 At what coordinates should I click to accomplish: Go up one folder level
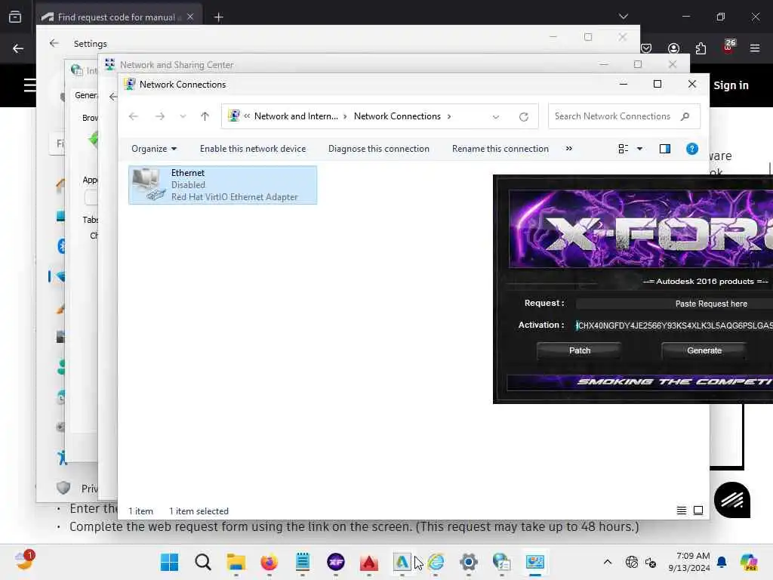205,116
